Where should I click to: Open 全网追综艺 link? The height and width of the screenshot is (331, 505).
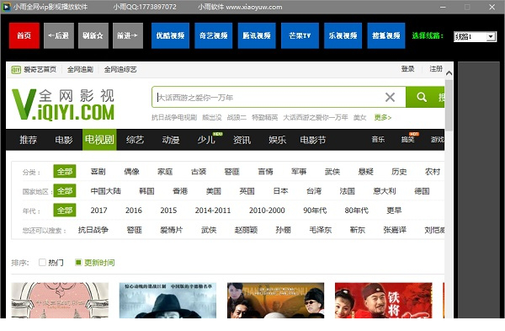120,70
